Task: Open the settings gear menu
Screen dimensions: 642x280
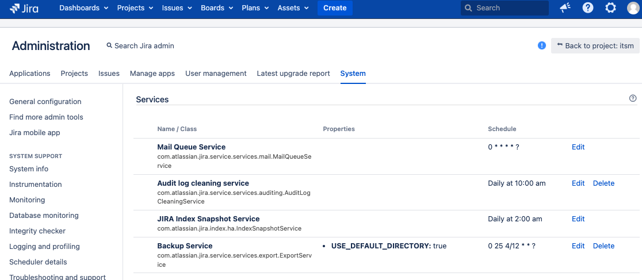Action: click(x=610, y=8)
